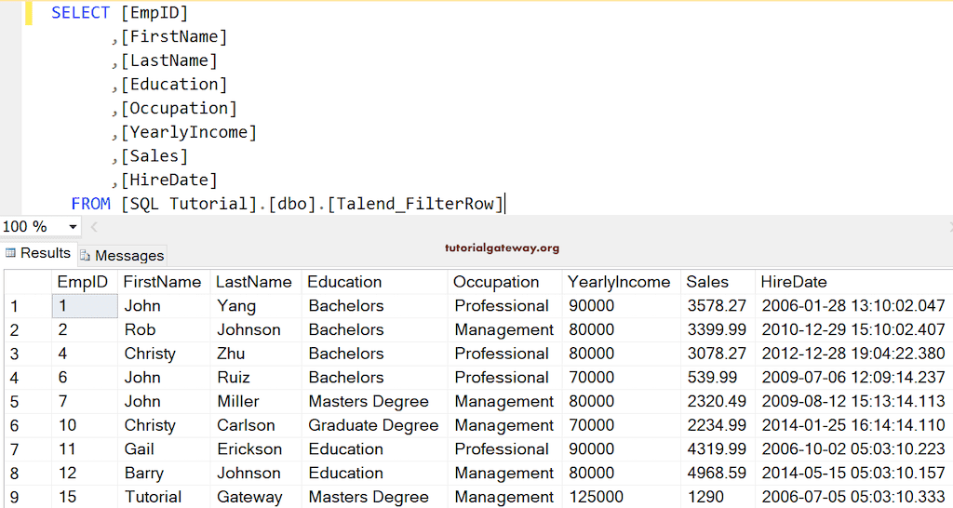Click the SELECT keyword in query

point(80,13)
